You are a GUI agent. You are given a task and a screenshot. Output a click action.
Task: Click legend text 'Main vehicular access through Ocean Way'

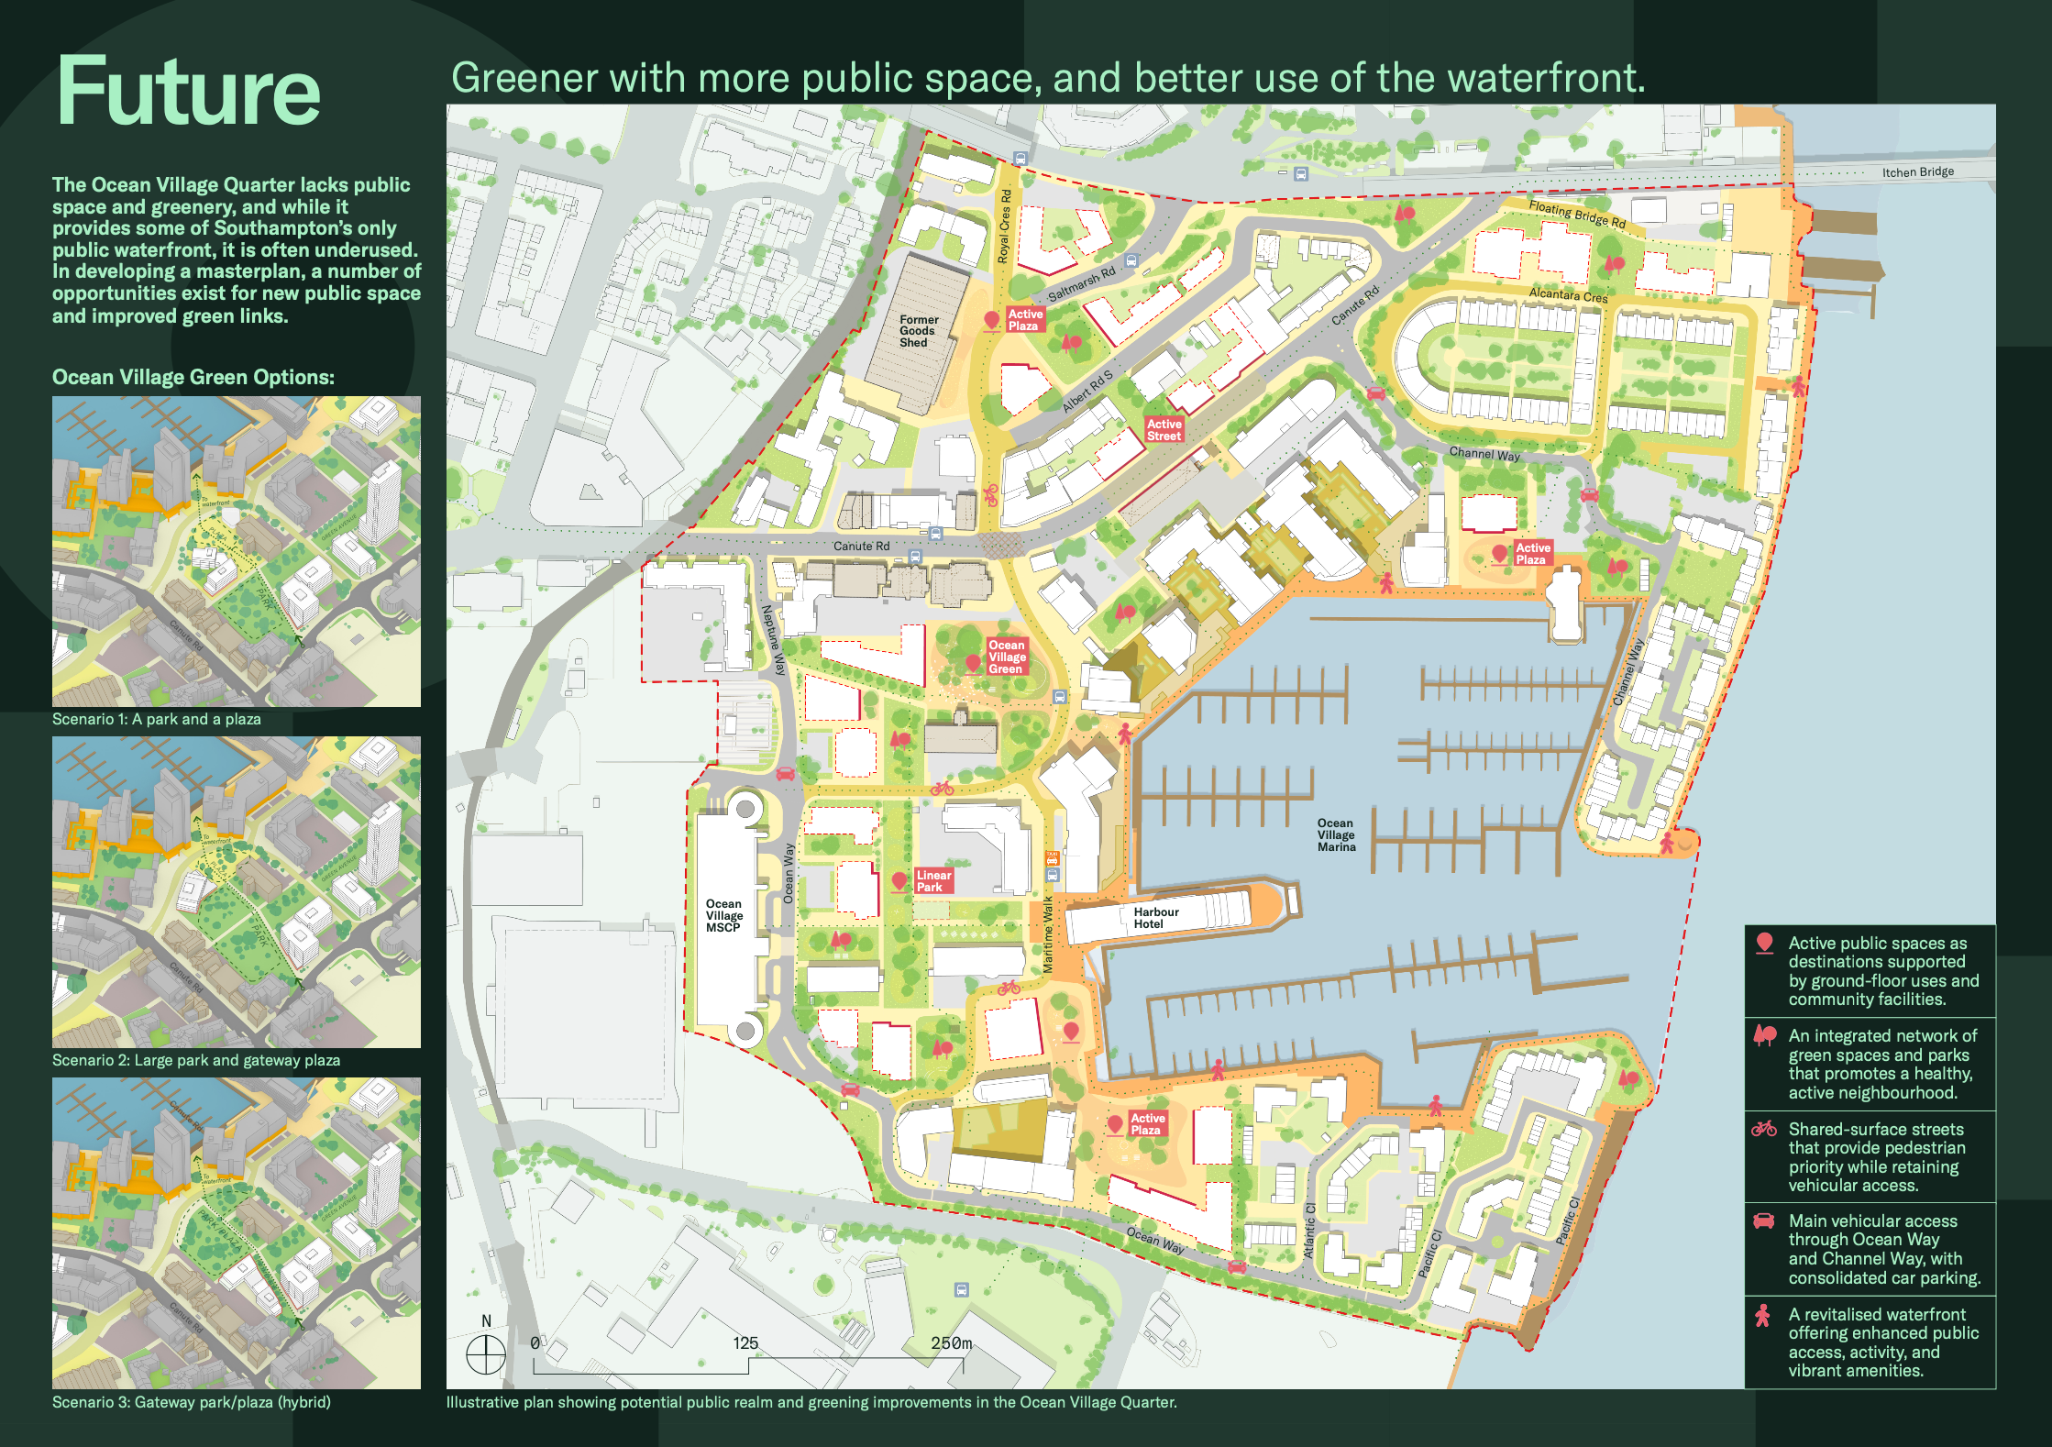1884,1250
